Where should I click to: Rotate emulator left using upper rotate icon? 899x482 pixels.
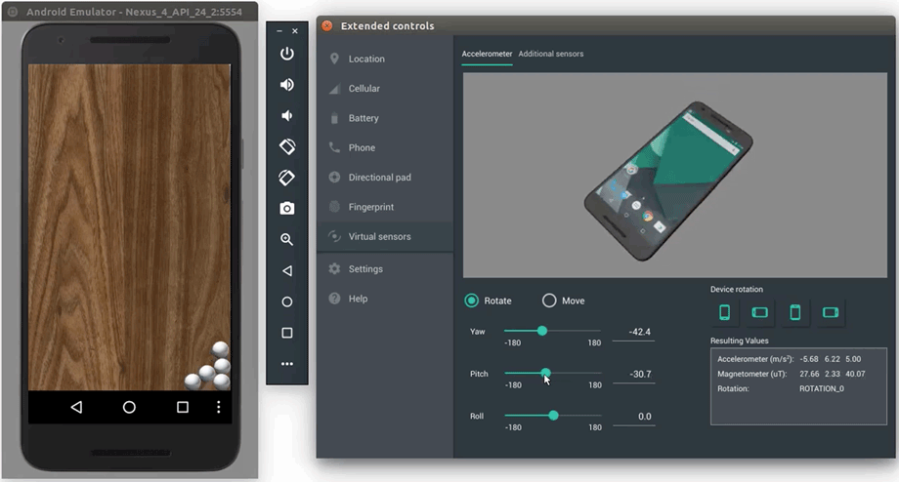point(287,146)
